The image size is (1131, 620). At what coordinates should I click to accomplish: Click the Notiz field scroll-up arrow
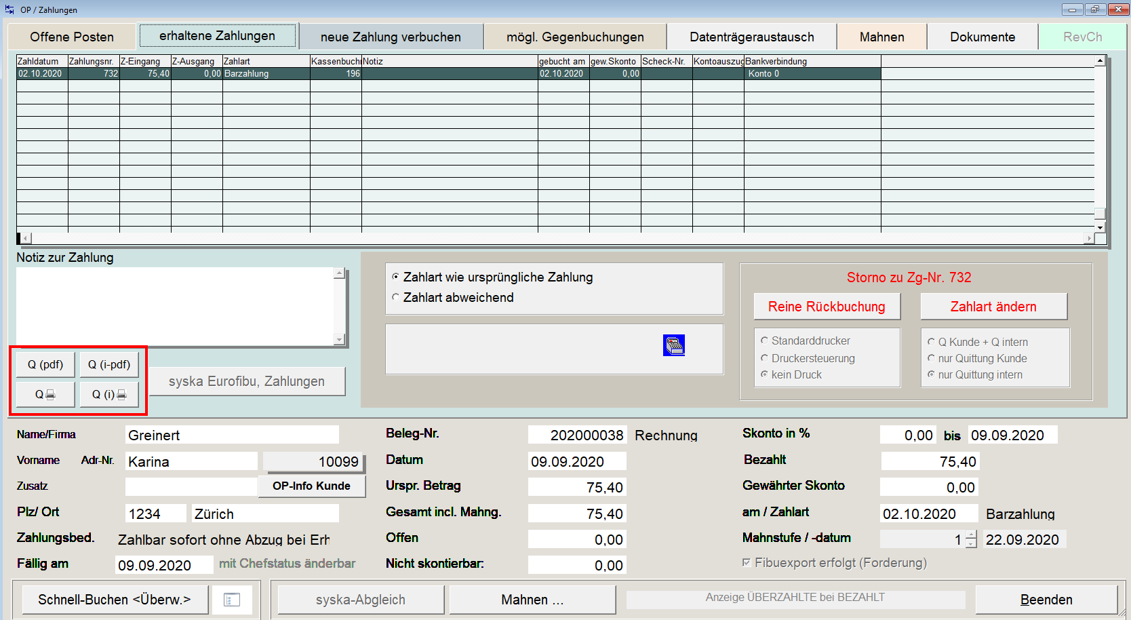click(x=339, y=273)
